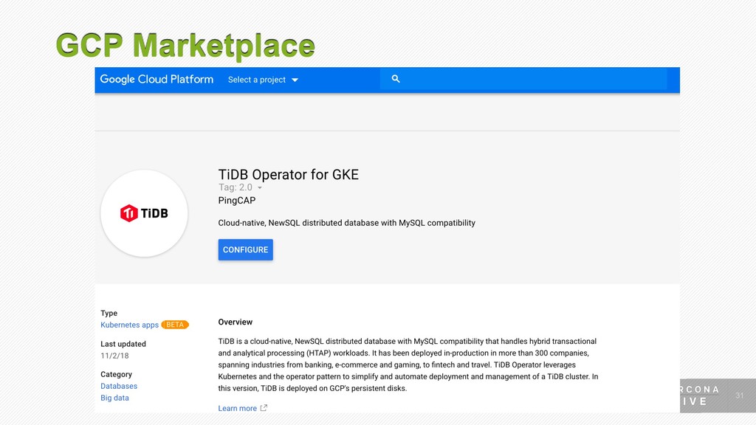Viewport: 756px width, 425px height.
Task: Click the CONFIGURE button
Action: [x=245, y=249]
